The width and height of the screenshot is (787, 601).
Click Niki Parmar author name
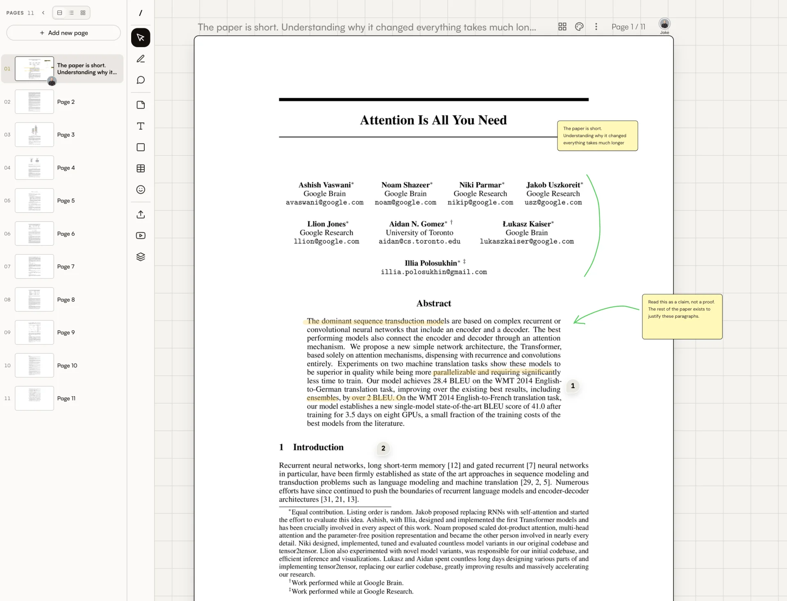[x=480, y=185]
